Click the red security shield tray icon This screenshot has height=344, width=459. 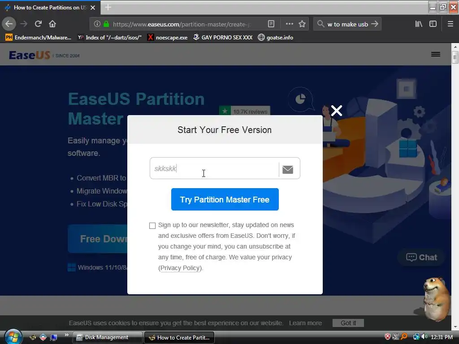coord(388,337)
